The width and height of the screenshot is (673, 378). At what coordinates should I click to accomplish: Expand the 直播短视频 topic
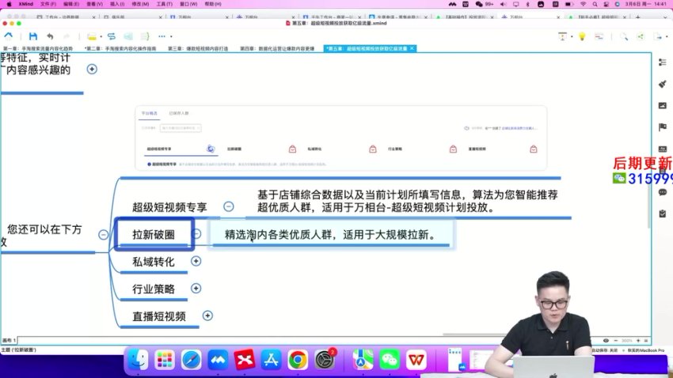pos(207,316)
